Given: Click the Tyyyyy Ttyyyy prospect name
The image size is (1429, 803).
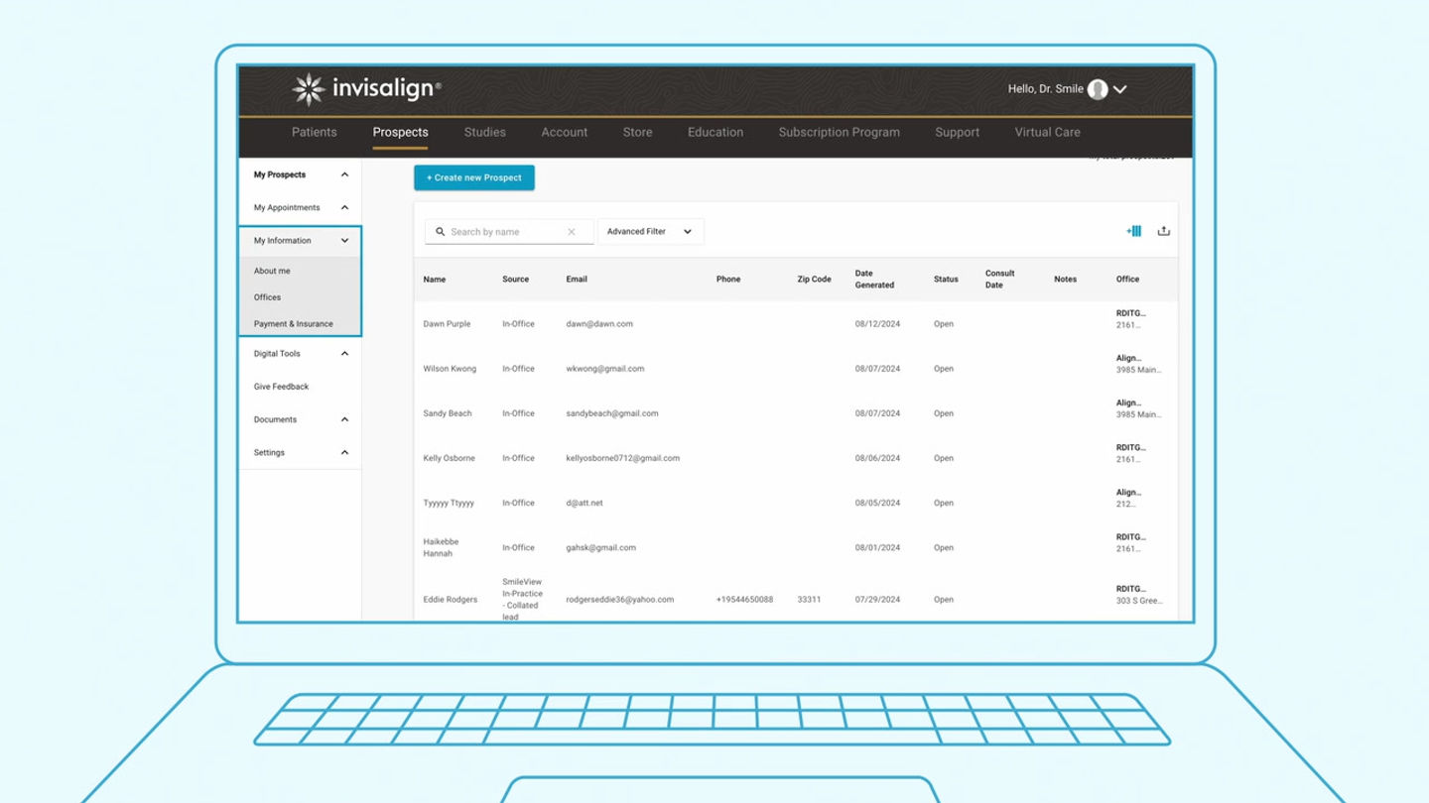Looking at the screenshot, I should tap(449, 503).
